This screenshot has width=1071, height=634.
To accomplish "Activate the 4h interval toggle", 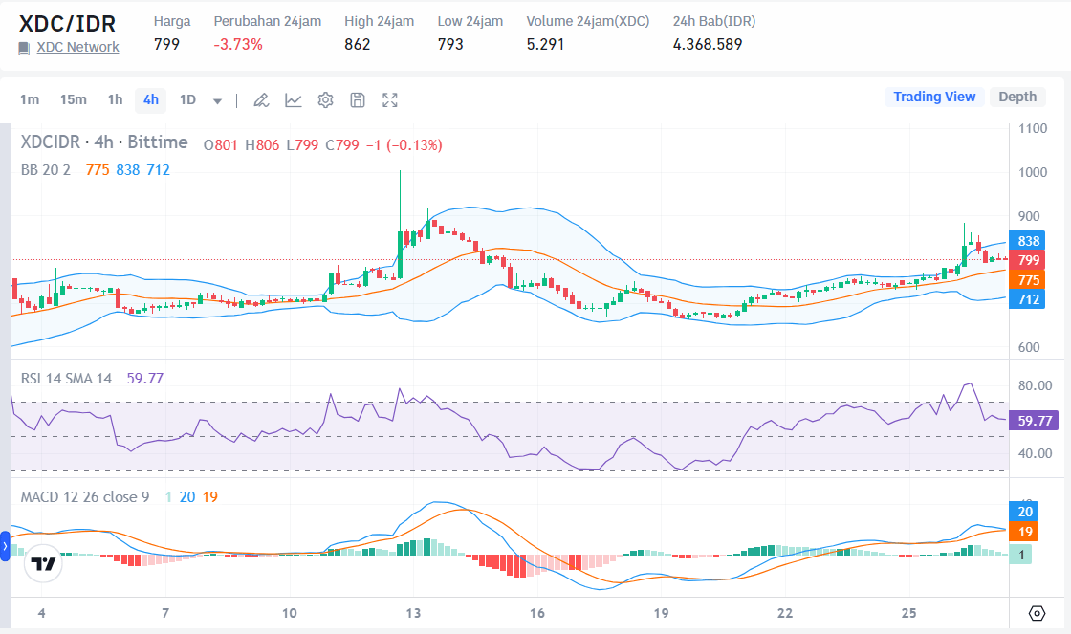I will [x=150, y=99].
